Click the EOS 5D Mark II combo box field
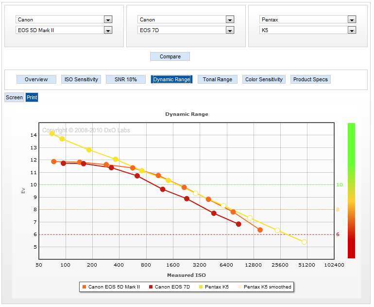The width and height of the screenshot is (374, 307). click(x=64, y=30)
